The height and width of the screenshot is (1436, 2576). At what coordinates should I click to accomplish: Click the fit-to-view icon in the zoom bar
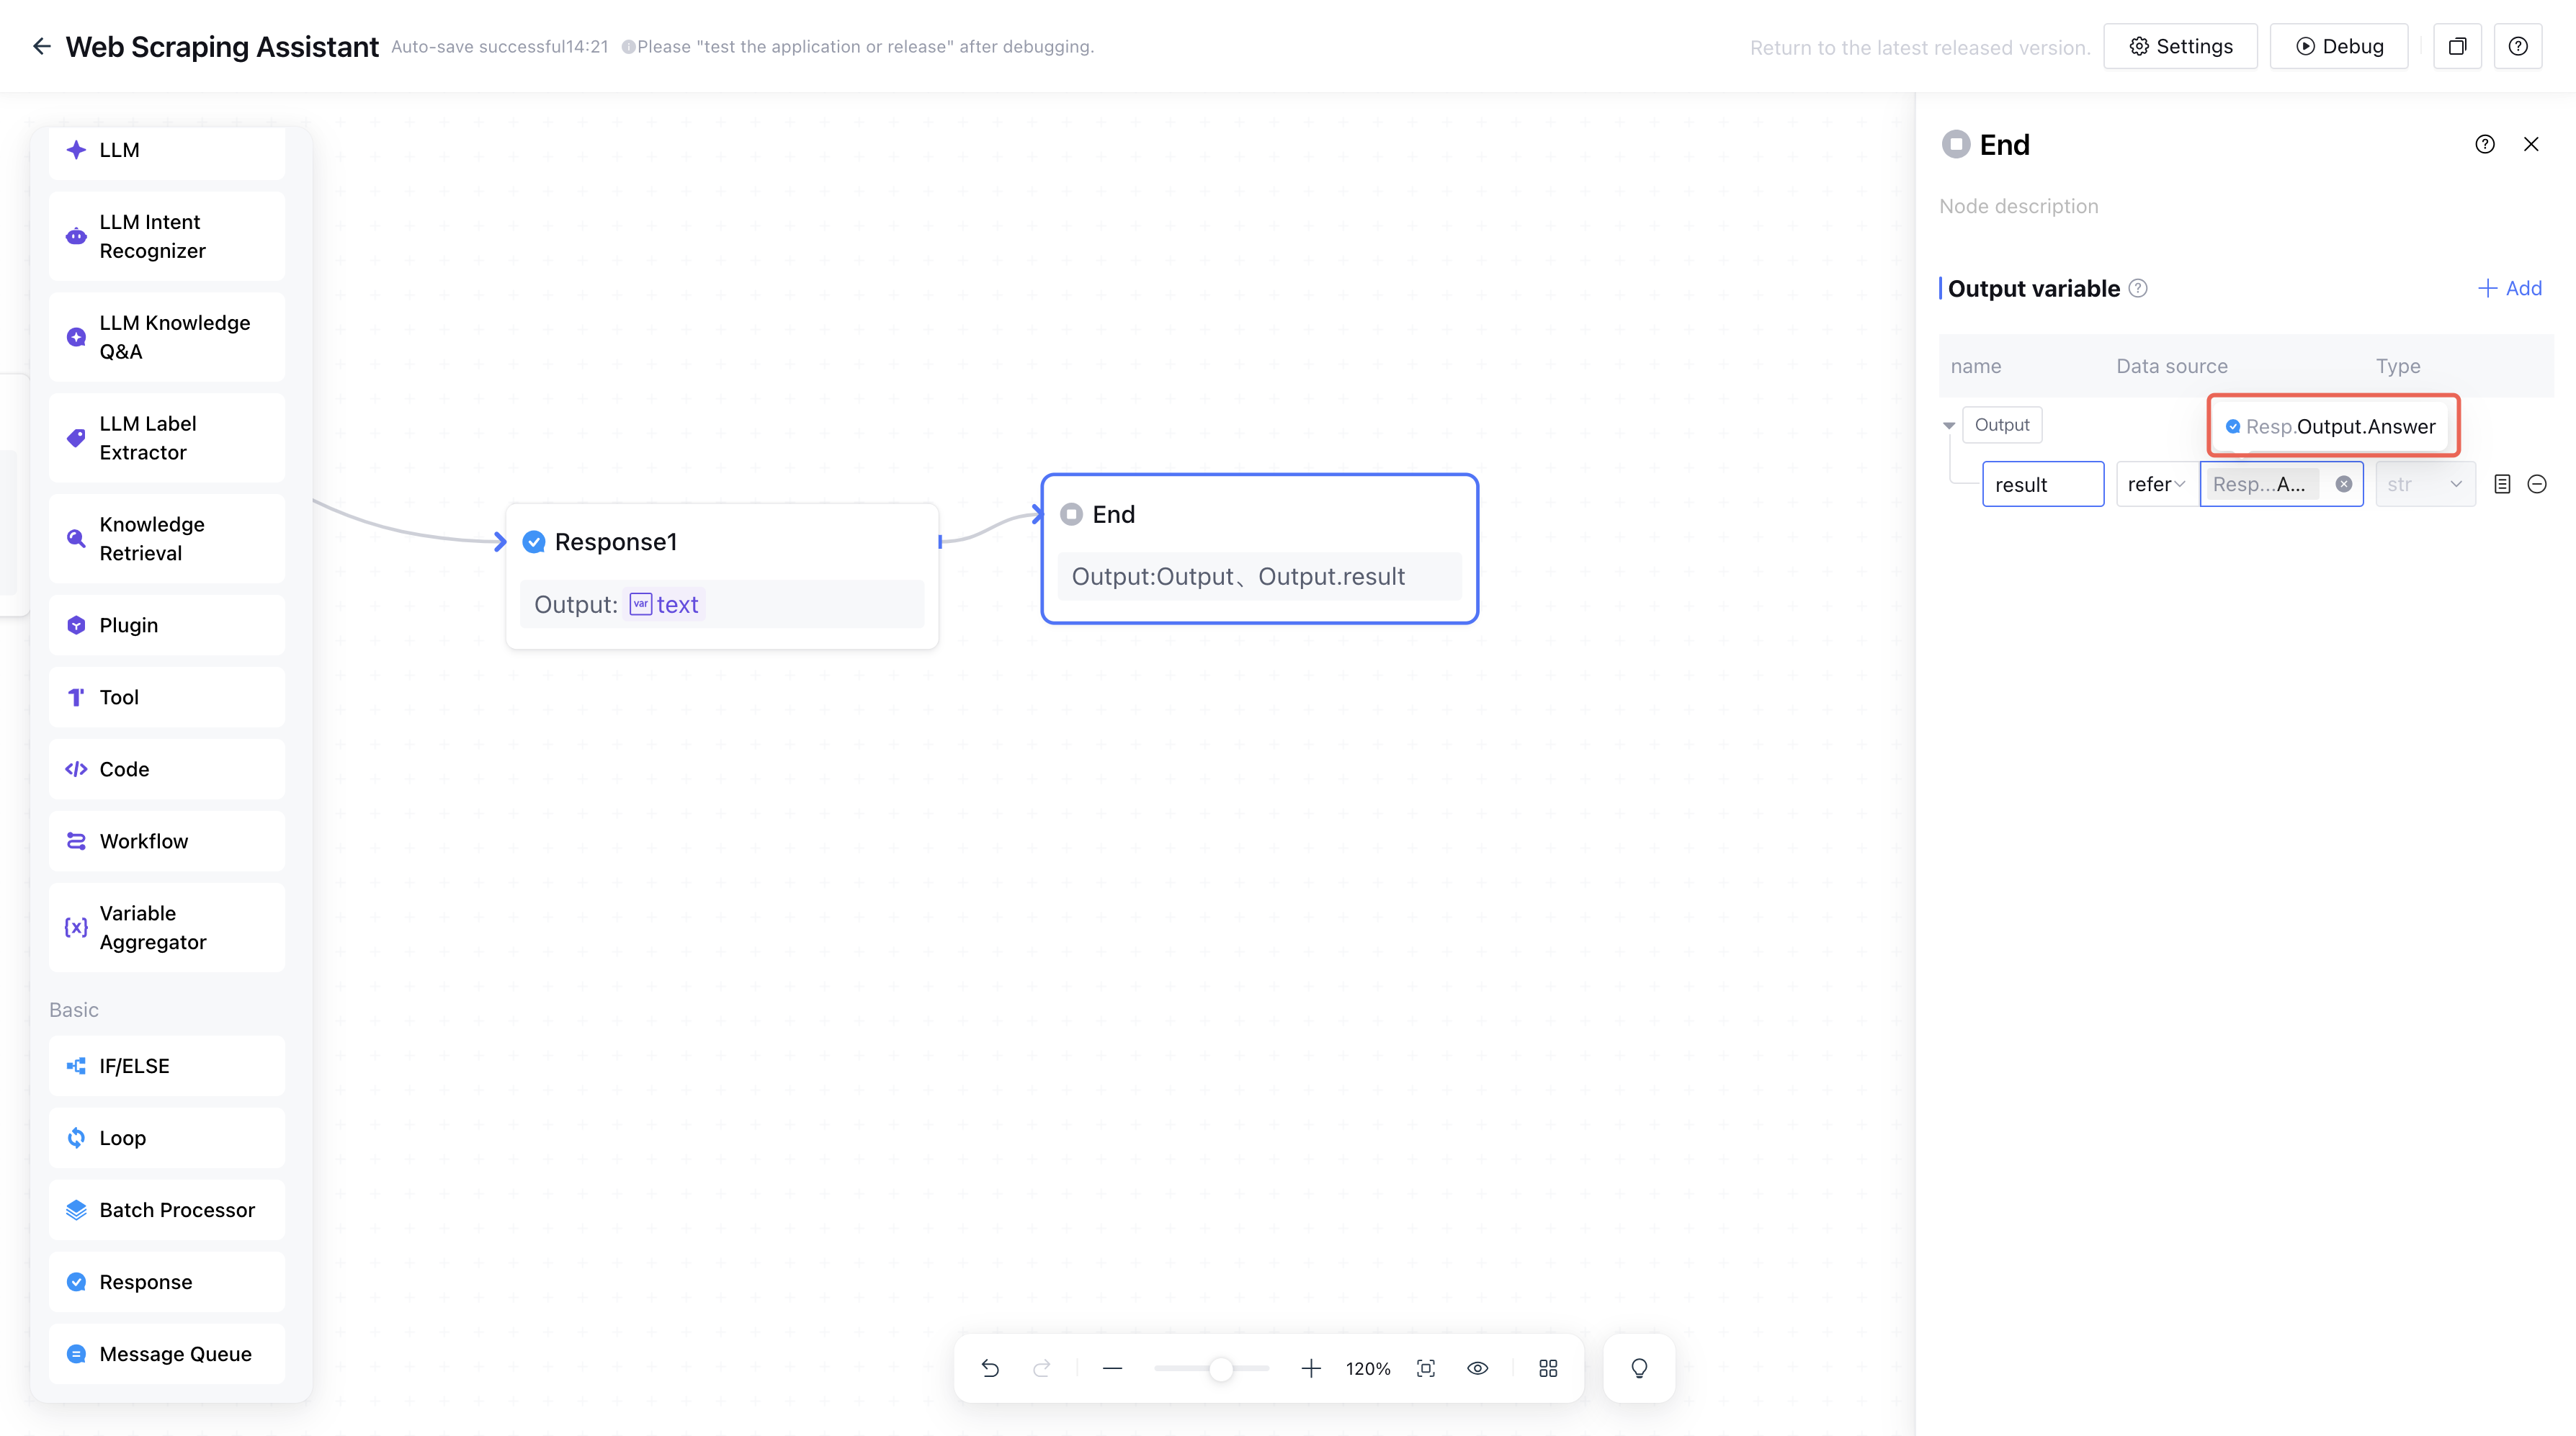pyautogui.click(x=1426, y=1368)
